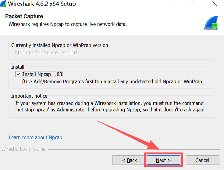
Task: Click the 'Currently installed Npcap or WinPcap version' label
Action: [60, 45]
